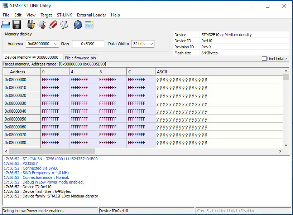Click the Open file toolbar icon
The width and height of the screenshot is (293, 215).
point(6,25)
